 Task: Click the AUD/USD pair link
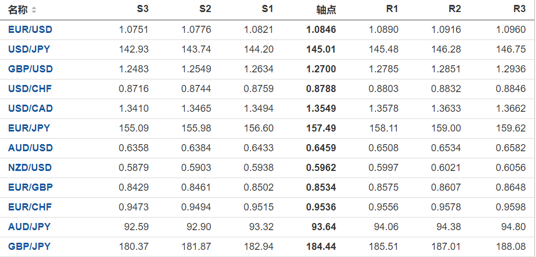coord(30,148)
